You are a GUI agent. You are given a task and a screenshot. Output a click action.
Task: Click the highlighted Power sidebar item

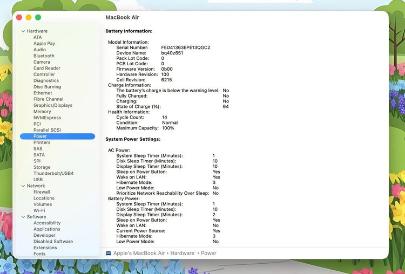click(x=57, y=136)
